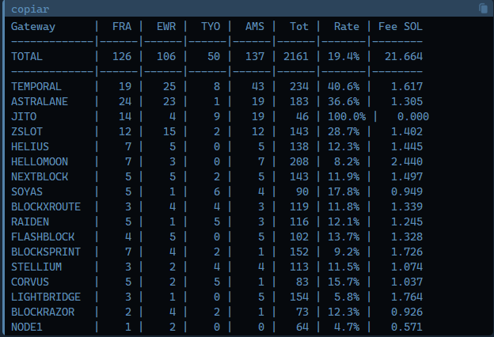Select the 'Fee SOL' column header
Screen dimensions: 494x337
[401, 26]
